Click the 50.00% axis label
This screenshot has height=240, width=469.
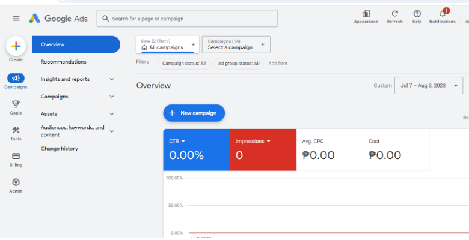click(x=175, y=206)
